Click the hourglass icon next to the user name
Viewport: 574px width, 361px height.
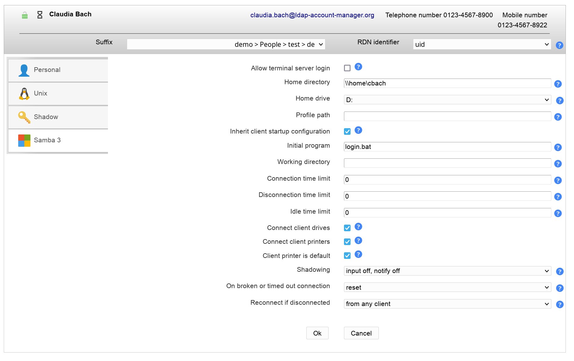tap(40, 15)
